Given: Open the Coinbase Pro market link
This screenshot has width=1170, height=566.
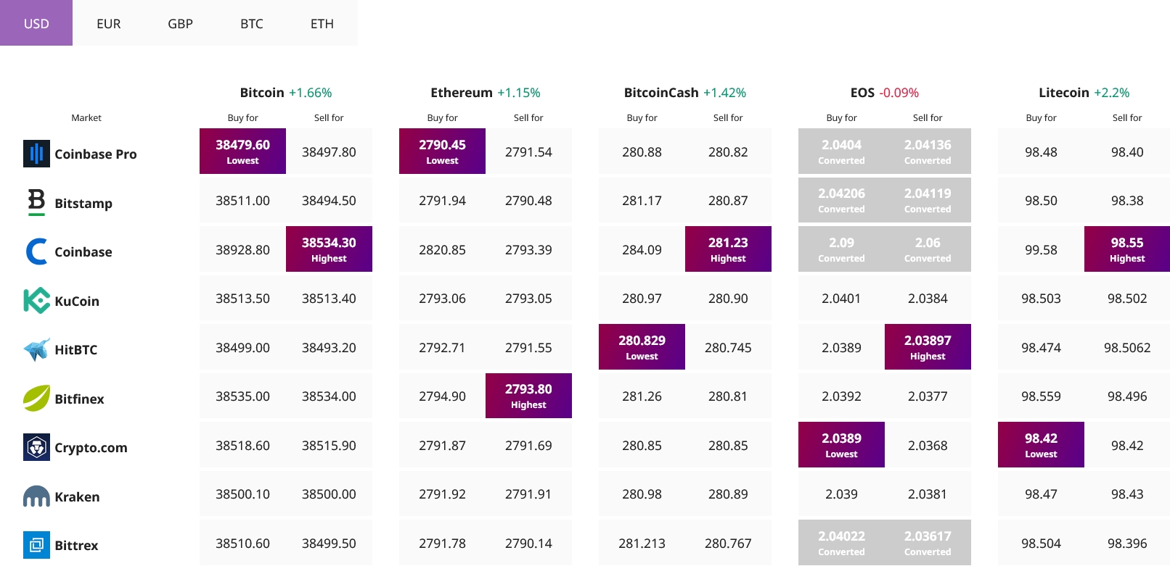Looking at the screenshot, I should (x=96, y=154).
